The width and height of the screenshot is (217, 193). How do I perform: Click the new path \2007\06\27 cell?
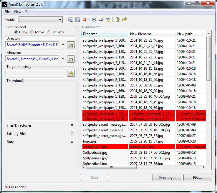tap(191, 136)
